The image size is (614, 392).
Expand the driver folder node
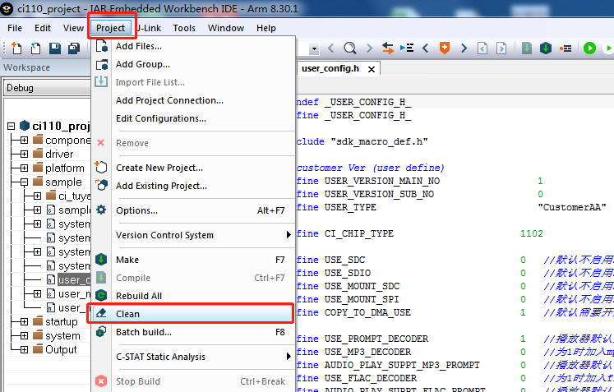[x=25, y=154]
